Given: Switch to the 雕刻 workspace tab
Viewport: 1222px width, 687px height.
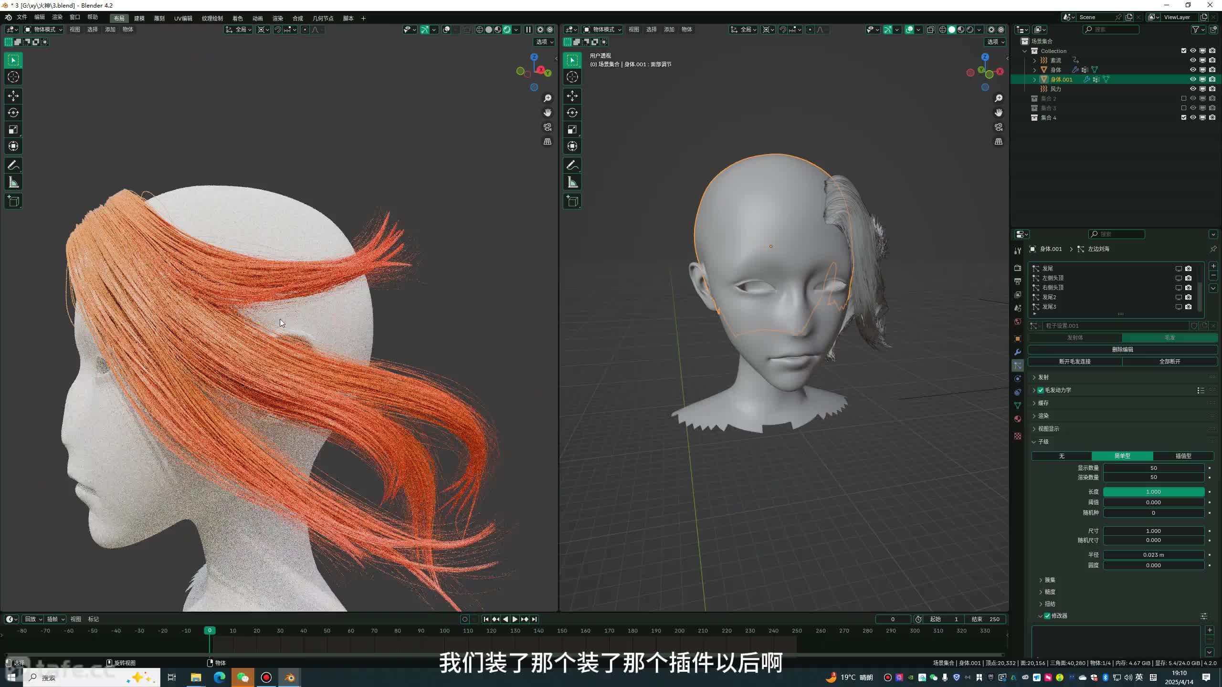Looking at the screenshot, I should tap(159, 18).
